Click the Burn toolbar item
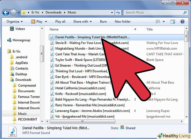191x139 pixels. [103, 22]
